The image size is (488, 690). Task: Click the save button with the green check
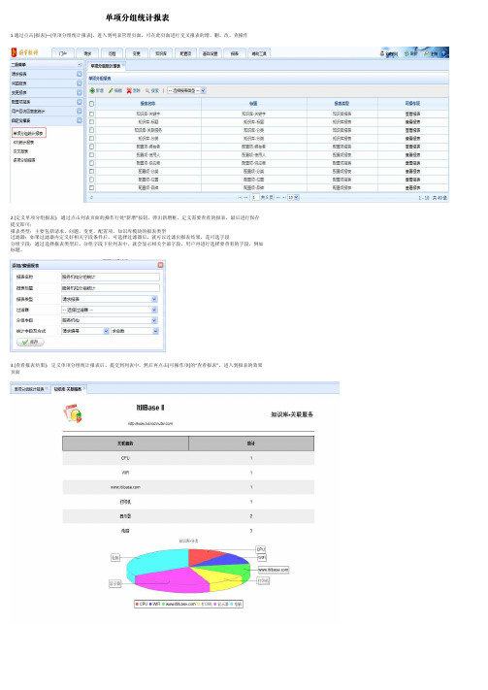coord(30,342)
